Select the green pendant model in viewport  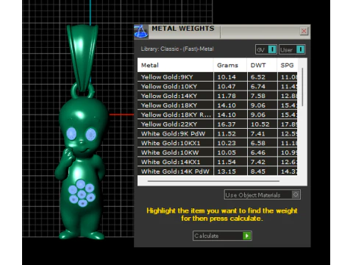(82, 132)
